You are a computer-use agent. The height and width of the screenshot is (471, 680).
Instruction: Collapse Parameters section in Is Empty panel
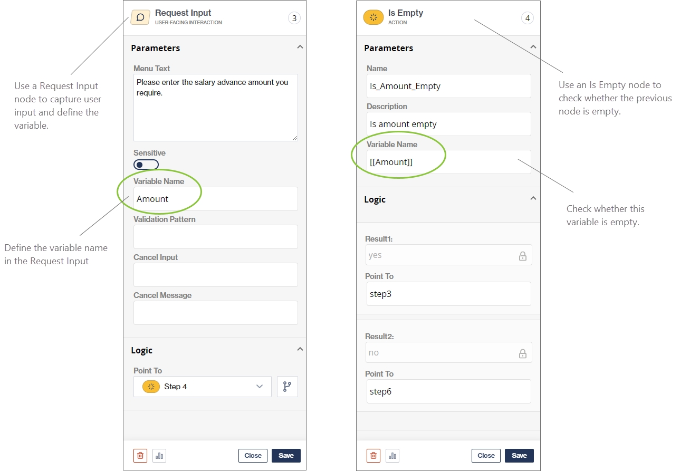533,47
